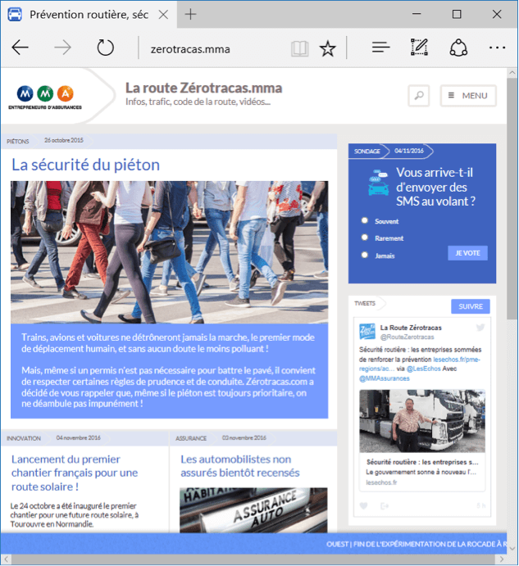The image size is (519, 566).
Task: Open article La sécurité du piéton
Action: point(85,165)
